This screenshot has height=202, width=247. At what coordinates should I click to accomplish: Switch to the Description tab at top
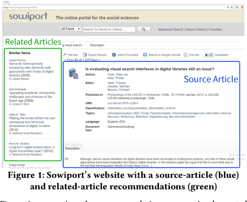pos(97,45)
